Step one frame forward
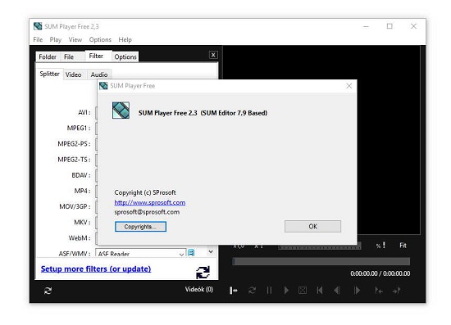This screenshot has width=451, height=325. tap(357, 291)
